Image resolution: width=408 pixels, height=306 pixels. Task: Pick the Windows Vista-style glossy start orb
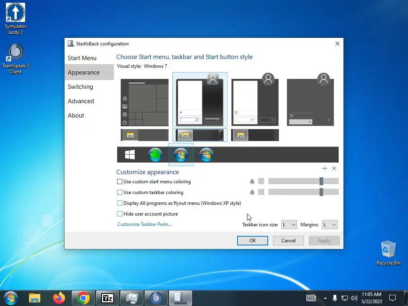coord(206,155)
